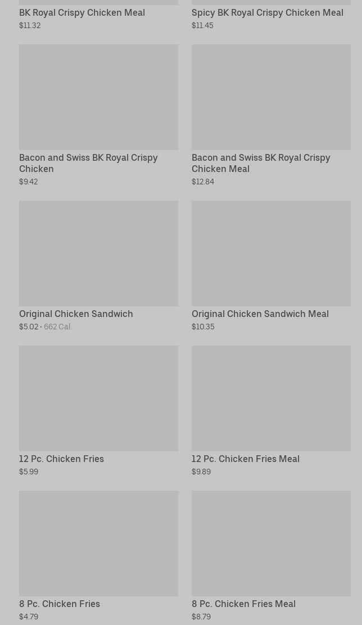Tap Original Chicken Sandwich Meal image
Screen dimensions: 362x625
[x=271, y=253]
